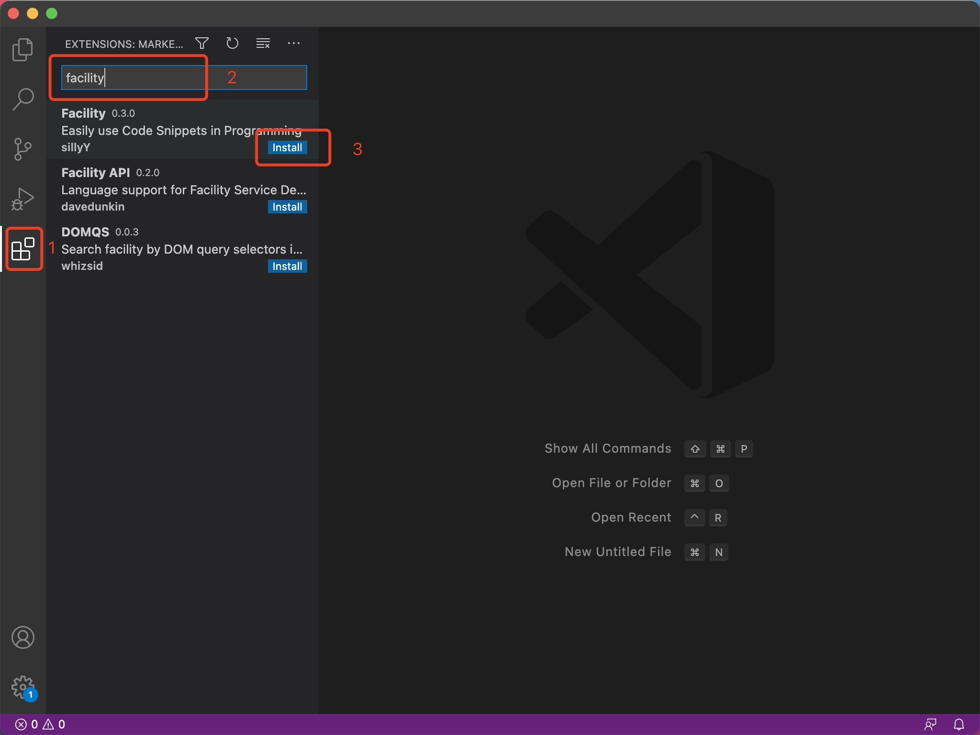This screenshot has width=980, height=735.
Task: Install the DOMQS extension
Action: click(x=287, y=266)
